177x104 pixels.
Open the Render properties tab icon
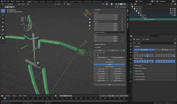point(131,43)
